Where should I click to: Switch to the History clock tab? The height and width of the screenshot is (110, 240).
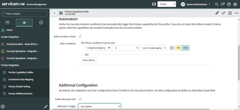tap(41, 23)
